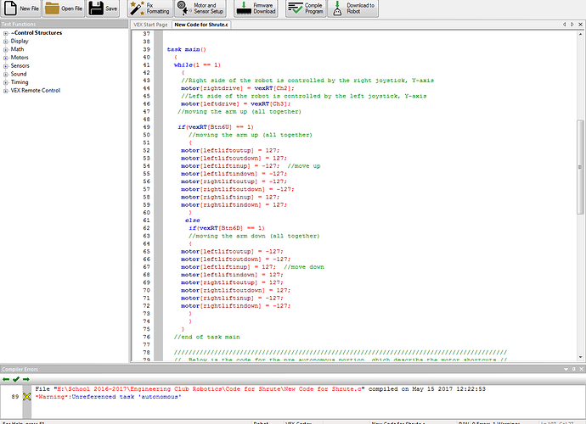Close the current editor tab
The image size is (586, 424).
tap(580, 25)
